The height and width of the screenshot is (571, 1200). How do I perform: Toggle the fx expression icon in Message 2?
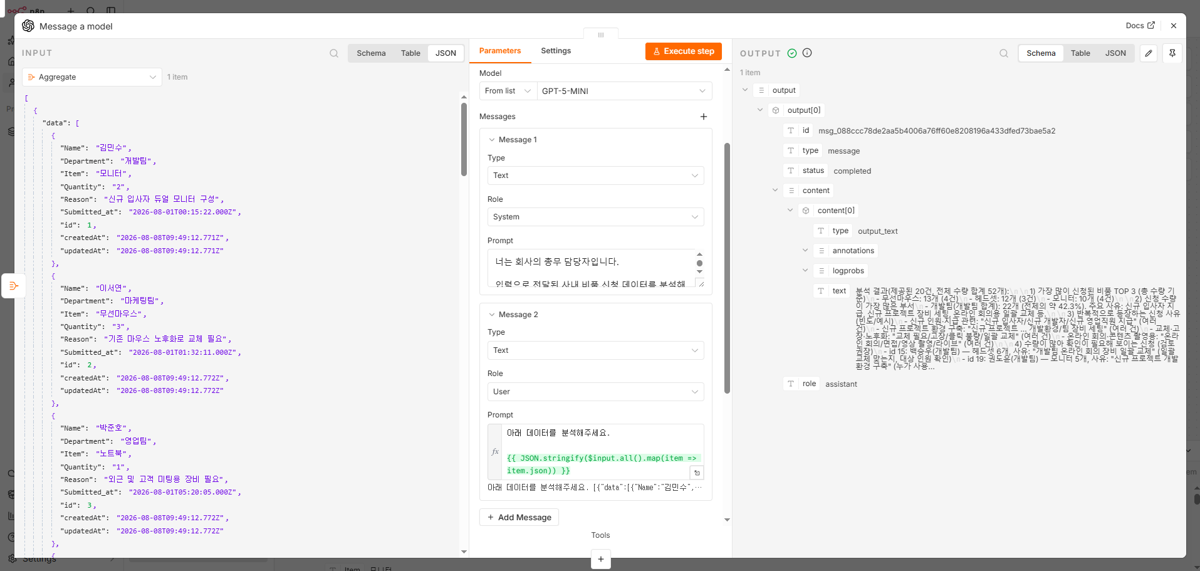(x=495, y=451)
